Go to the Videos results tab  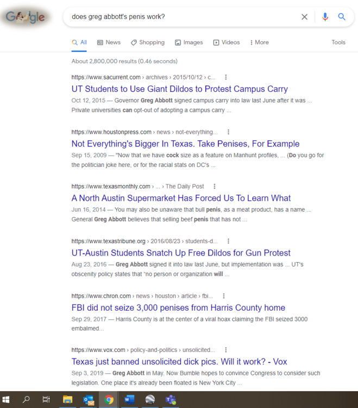coord(226,42)
